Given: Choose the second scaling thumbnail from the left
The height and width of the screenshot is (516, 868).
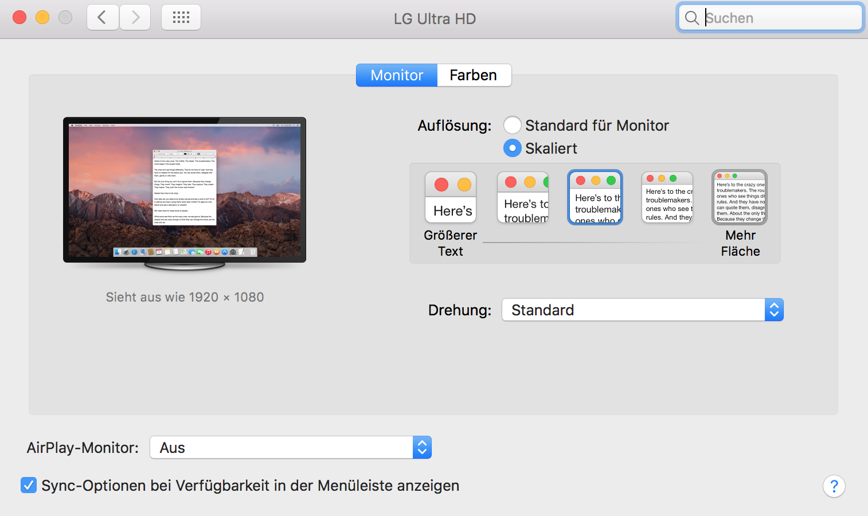Looking at the screenshot, I should tap(523, 197).
